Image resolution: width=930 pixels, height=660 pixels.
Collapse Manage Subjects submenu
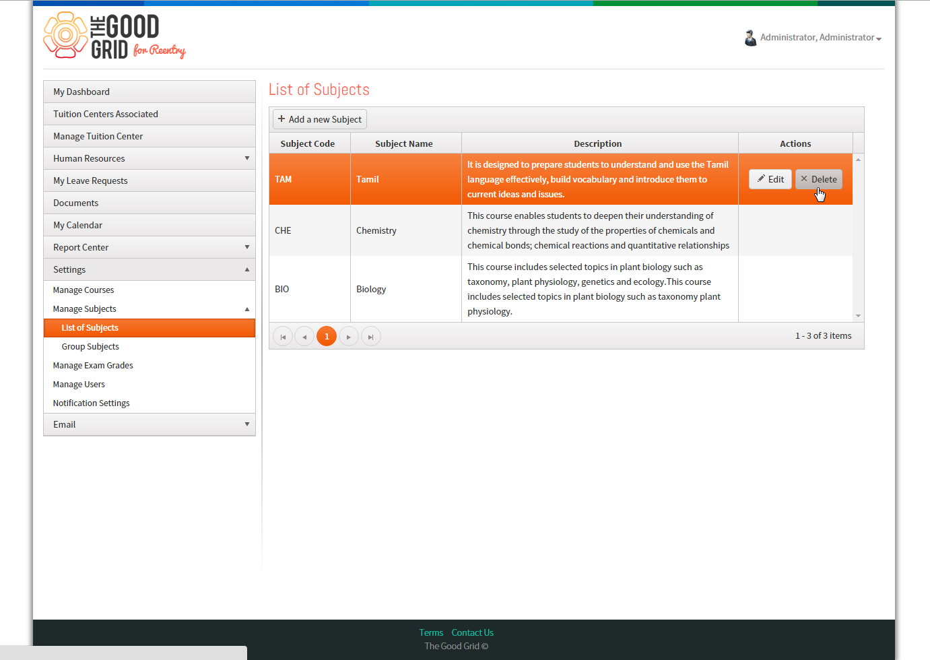[x=150, y=308]
